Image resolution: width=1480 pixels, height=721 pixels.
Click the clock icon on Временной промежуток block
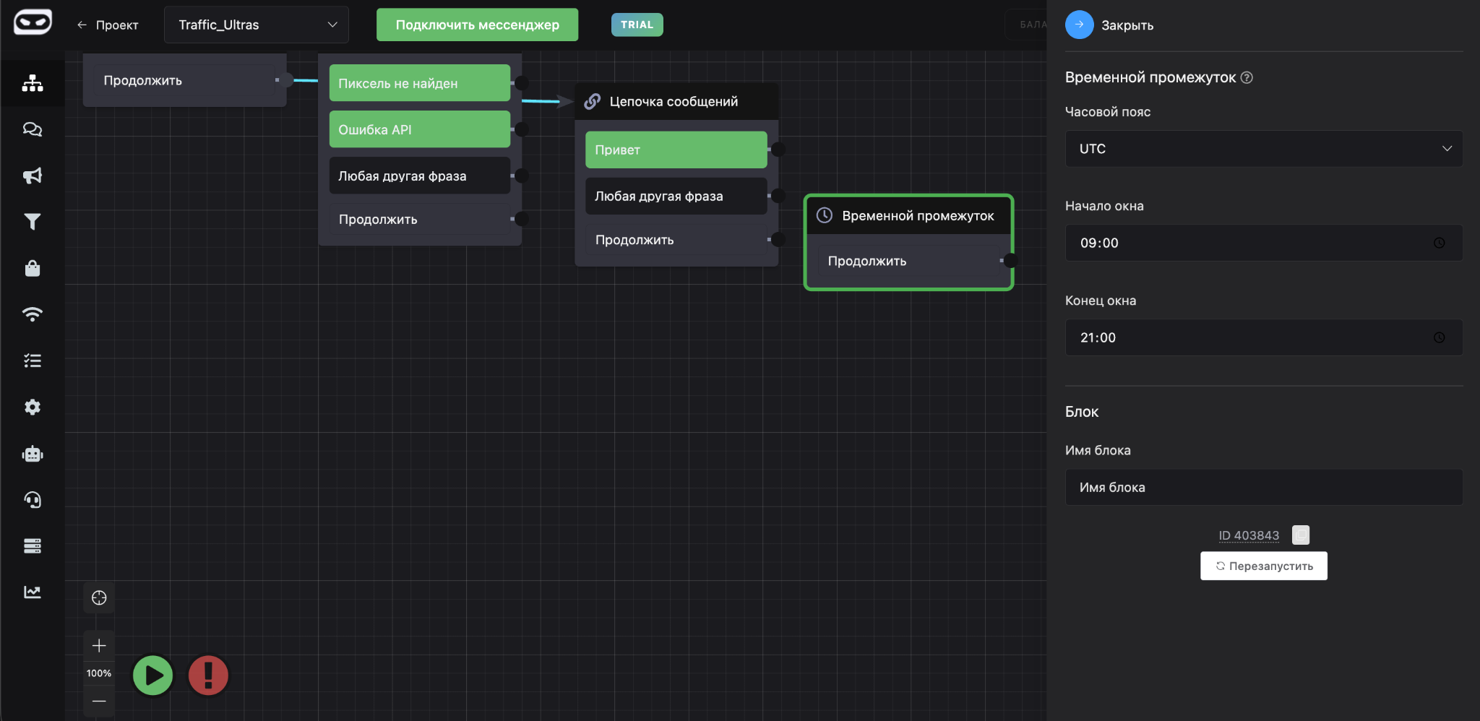[825, 215]
